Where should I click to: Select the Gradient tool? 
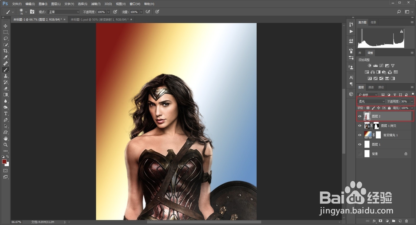5,95
